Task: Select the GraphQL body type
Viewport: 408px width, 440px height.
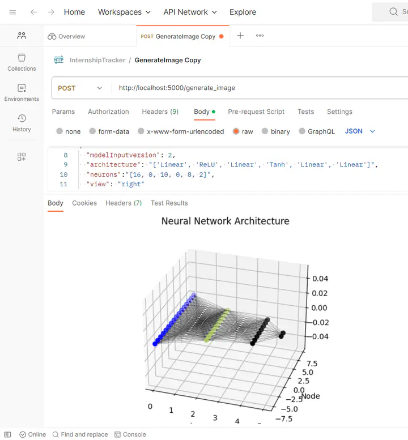Action: [302, 131]
